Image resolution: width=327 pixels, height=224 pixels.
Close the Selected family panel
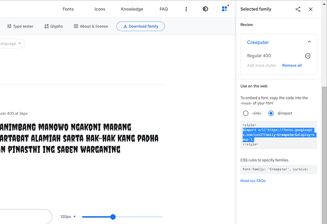(x=311, y=9)
